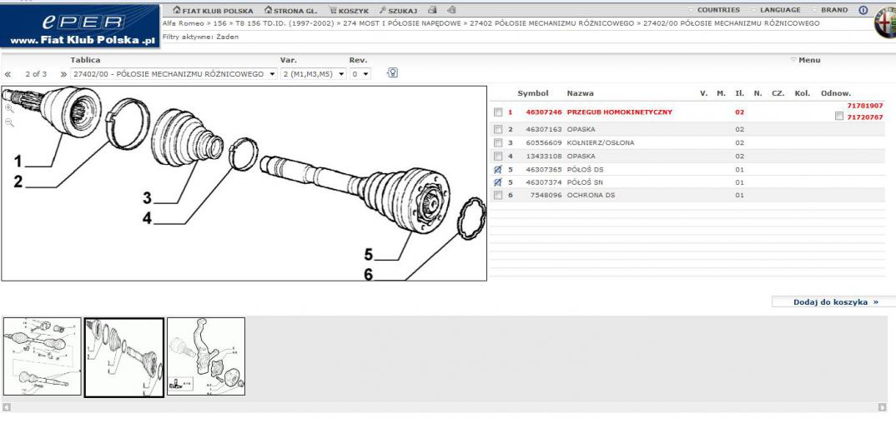Image resolution: width=896 pixels, height=428 pixels.
Task: Go to next table with » arrow
Action: [x=63, y=74]
